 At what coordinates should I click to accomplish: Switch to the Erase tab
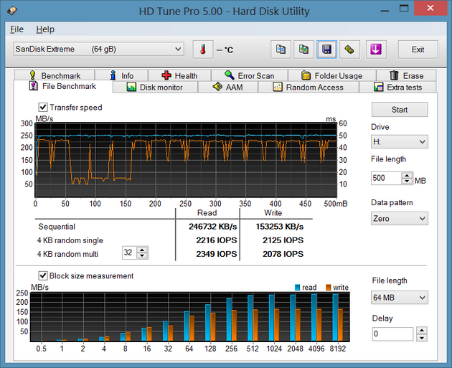406,75
